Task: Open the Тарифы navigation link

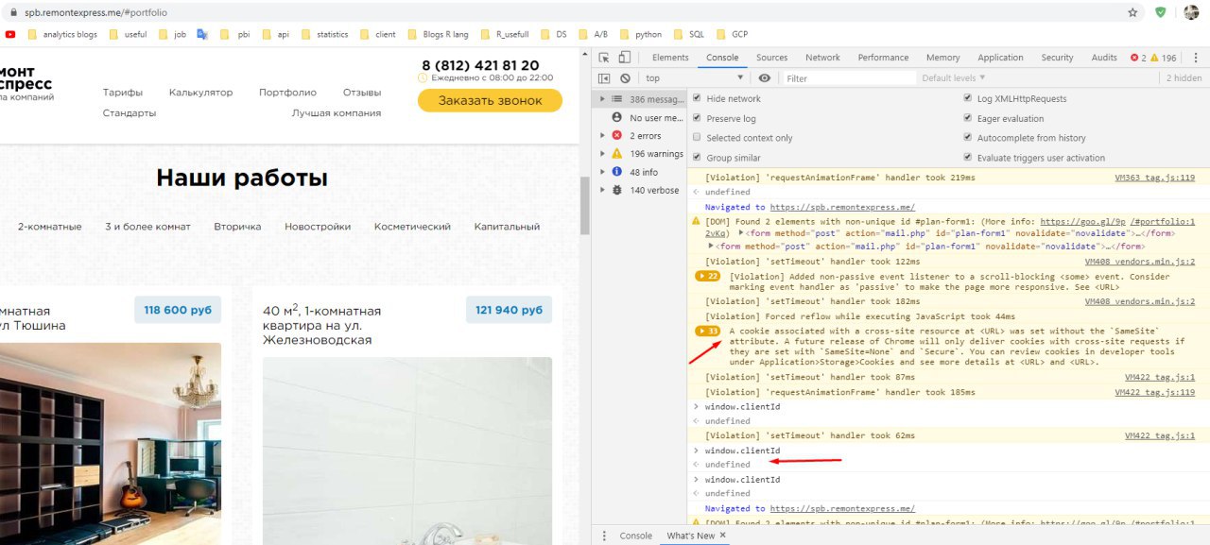Action: coord(123,93)
